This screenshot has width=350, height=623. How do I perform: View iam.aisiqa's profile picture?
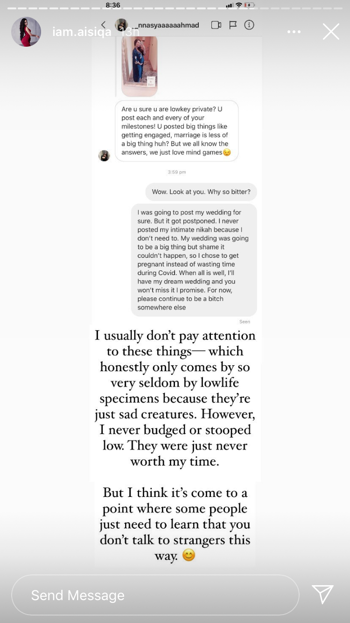click(26, 31)
